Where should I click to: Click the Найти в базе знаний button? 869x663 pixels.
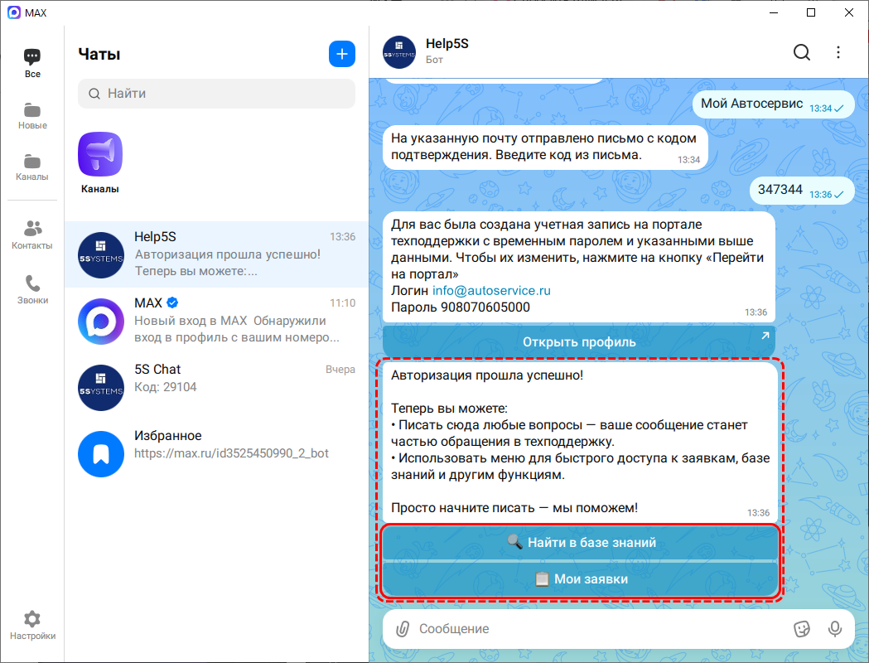pyautogui.click(x=580, y=542)
